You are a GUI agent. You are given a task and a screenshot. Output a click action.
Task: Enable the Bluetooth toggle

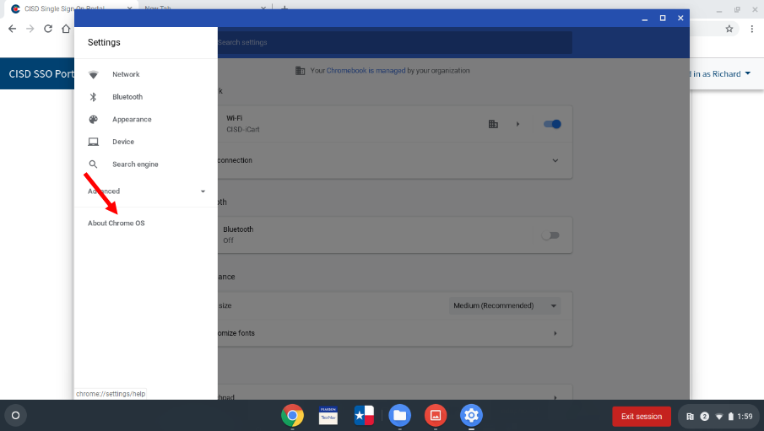(x=550, y=235)
